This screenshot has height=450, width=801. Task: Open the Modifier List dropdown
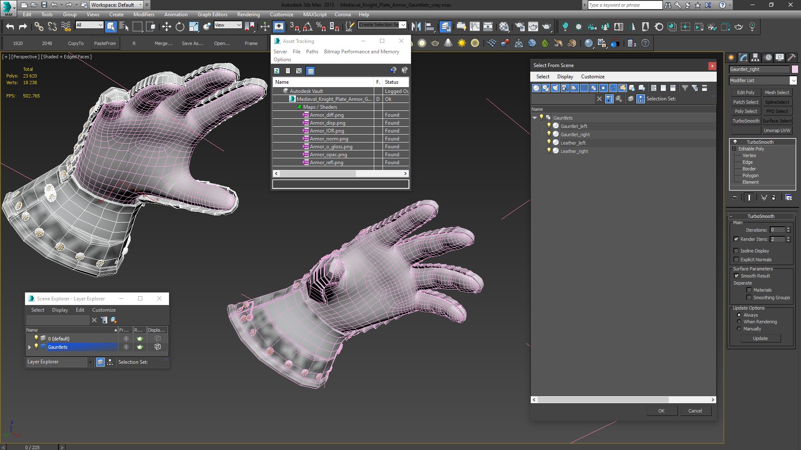pos(793,80)
